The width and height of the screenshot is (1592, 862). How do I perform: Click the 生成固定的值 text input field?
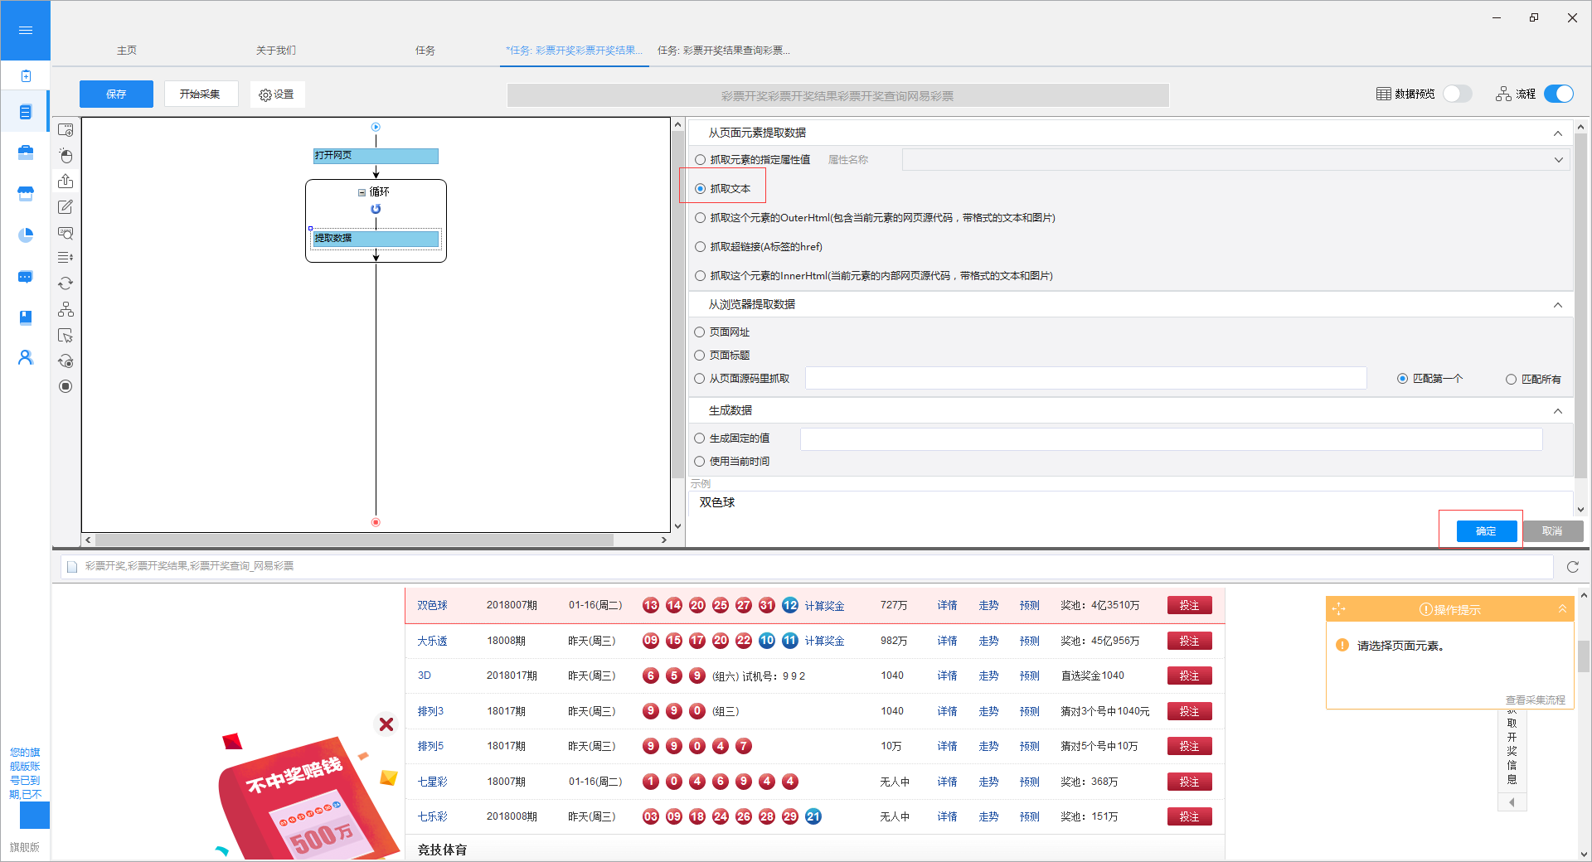1170,439
